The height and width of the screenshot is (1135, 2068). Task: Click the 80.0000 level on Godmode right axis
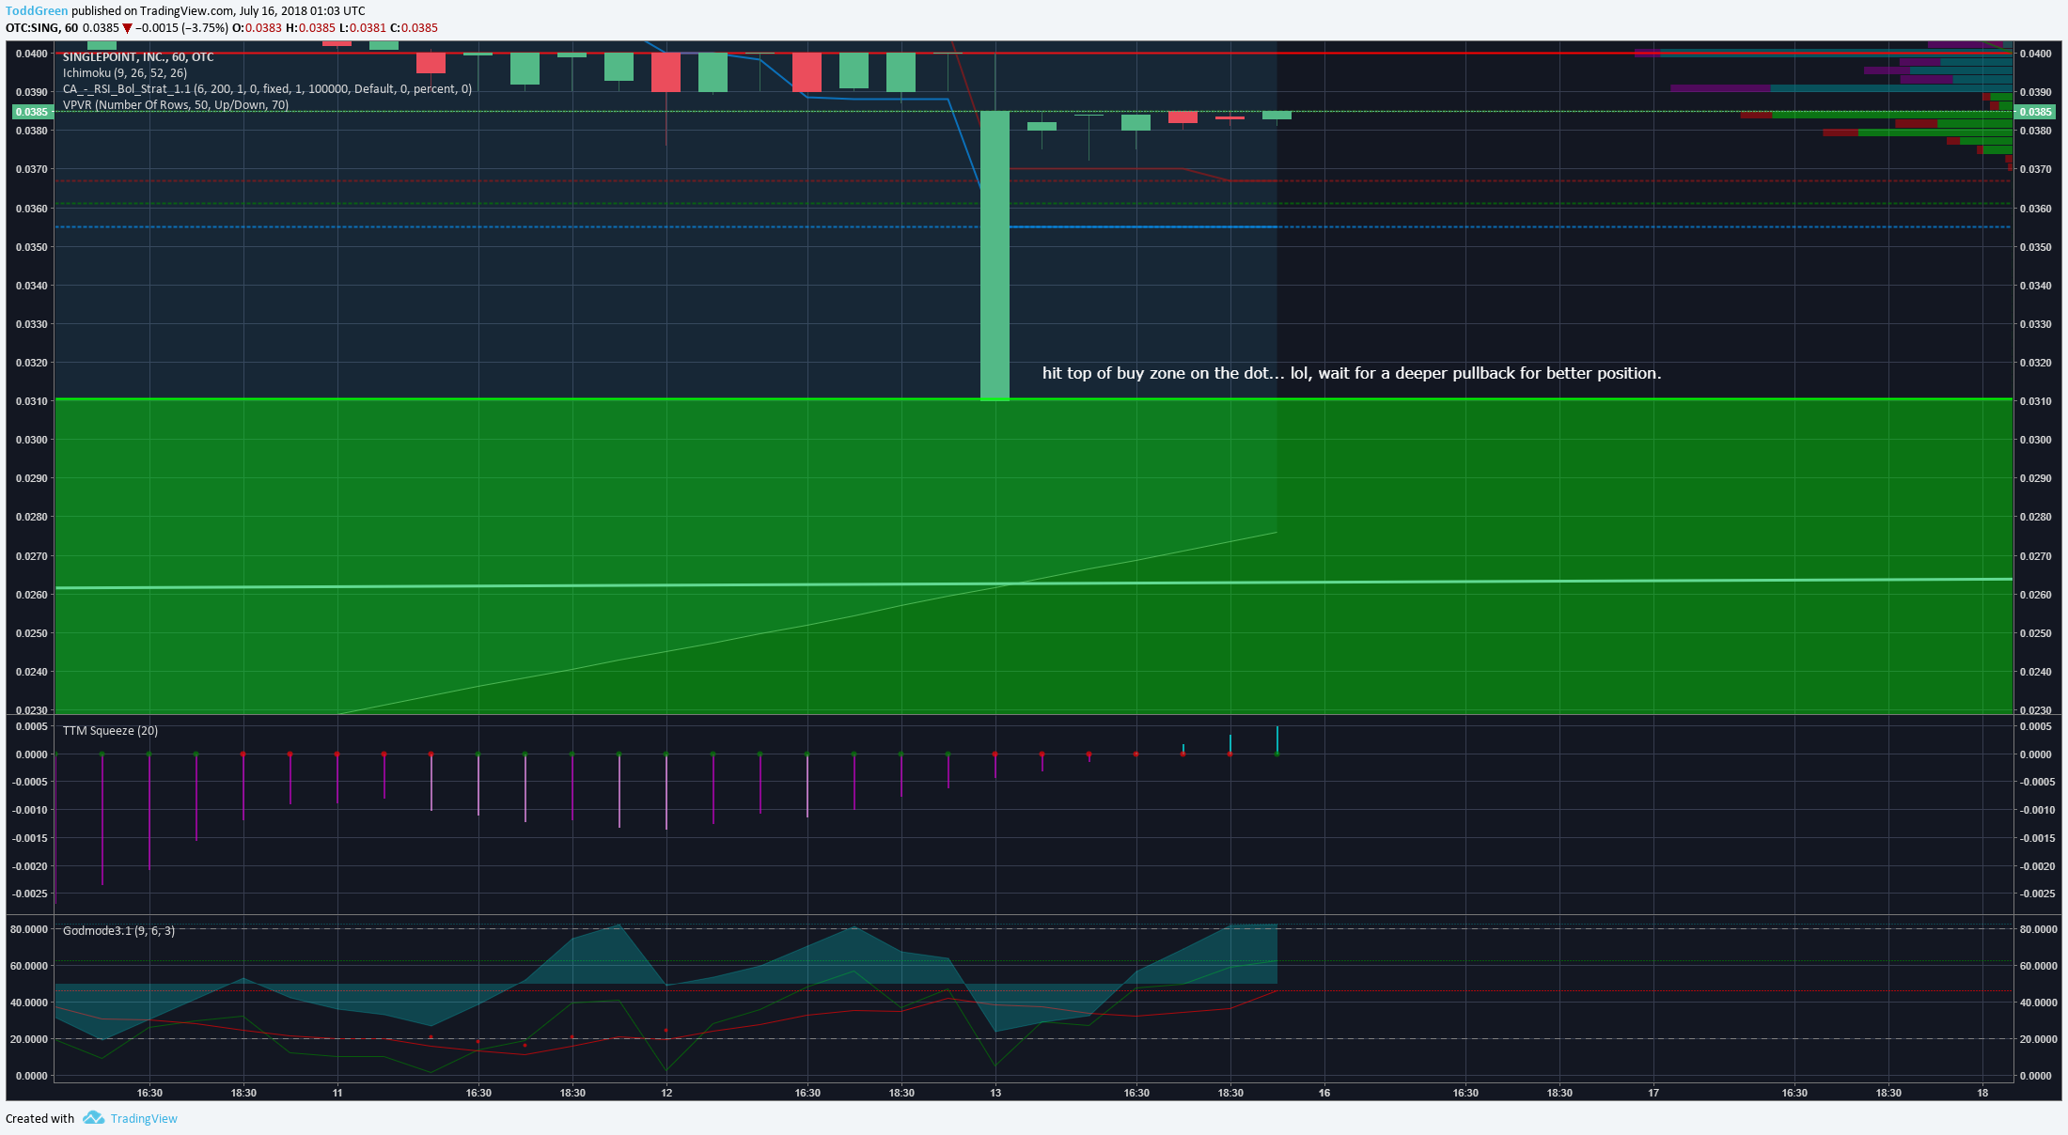2039,929
